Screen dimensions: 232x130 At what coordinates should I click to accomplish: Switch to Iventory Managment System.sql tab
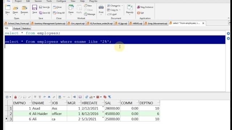[x=48, y=23]
